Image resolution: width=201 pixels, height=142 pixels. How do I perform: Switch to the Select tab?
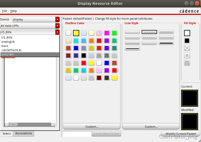pyautogui.click(x=7, y=134)
